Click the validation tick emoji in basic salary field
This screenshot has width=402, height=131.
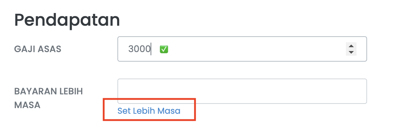point(164,49)
